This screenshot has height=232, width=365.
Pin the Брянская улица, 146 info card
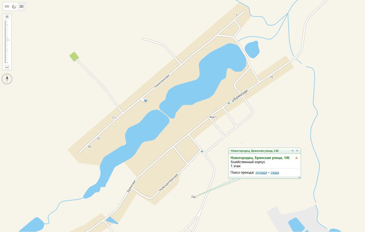[292, 151]
